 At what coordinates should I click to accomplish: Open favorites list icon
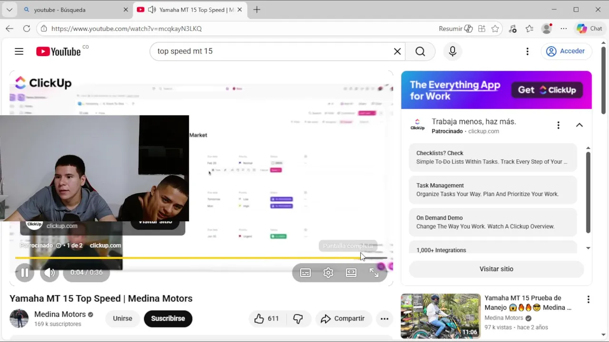[x=530, y=28]
